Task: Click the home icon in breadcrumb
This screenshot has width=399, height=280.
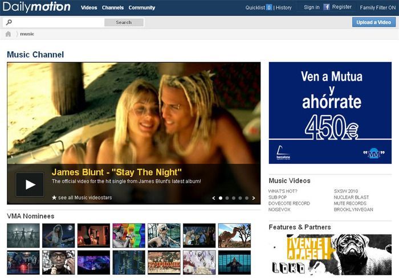Action: pyautogui.click(x=8, y=34)
